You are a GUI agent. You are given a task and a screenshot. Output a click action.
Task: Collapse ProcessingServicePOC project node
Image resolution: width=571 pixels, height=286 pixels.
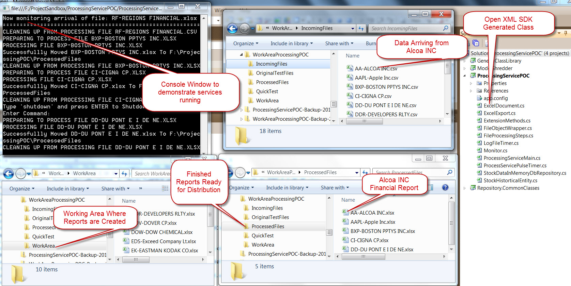coord(465,76)
